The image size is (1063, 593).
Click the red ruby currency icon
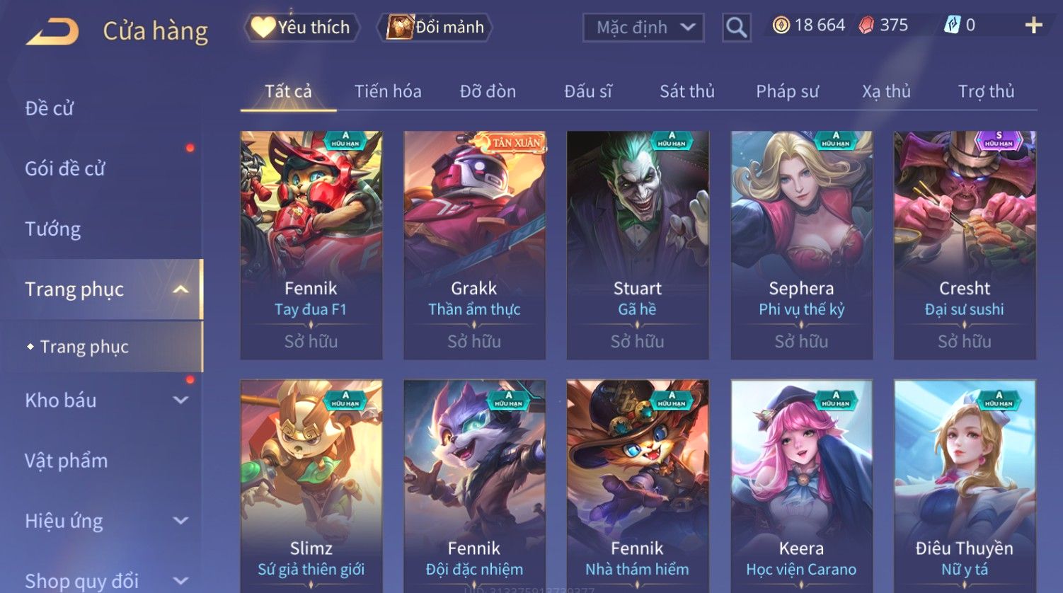[x=866, y=25]
